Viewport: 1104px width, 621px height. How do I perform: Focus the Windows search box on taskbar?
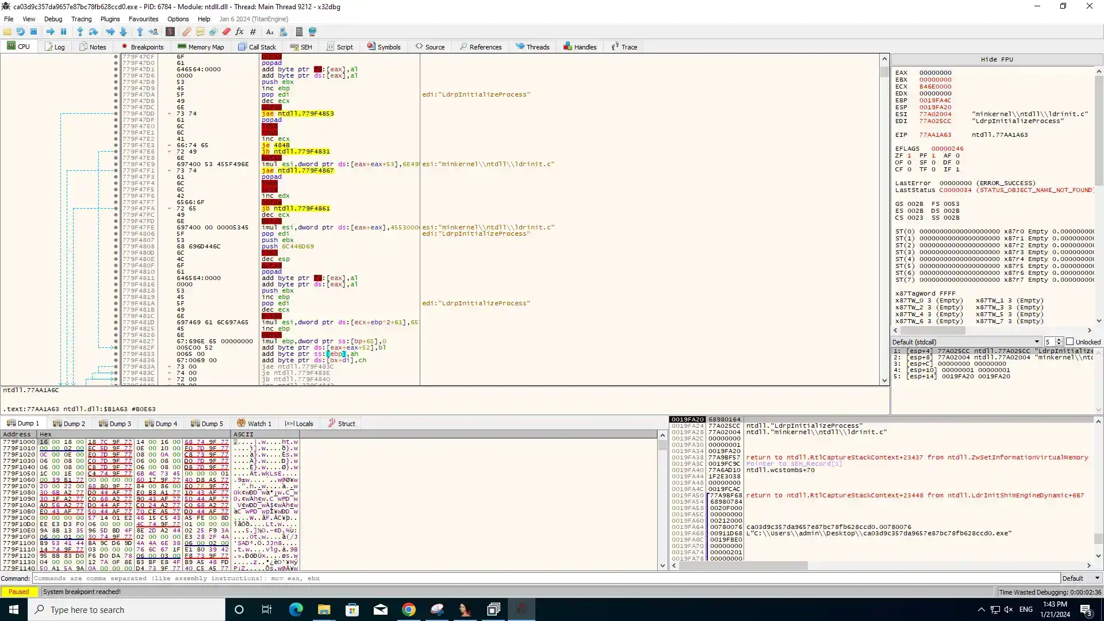click(x=126, y=609)
